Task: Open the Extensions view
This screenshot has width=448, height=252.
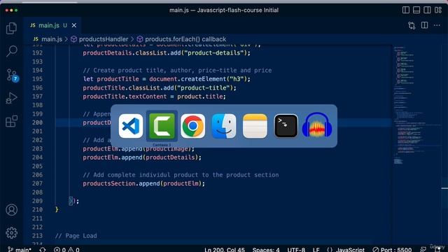Action: [11, 121]
